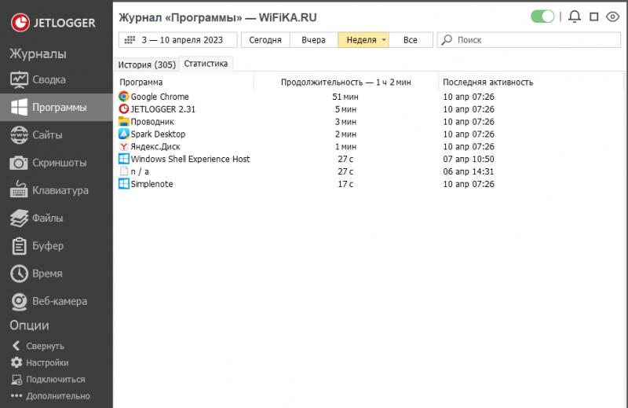
Task: Open the Скриншоты screenshots journal
Action: click(x=59, y=163)
